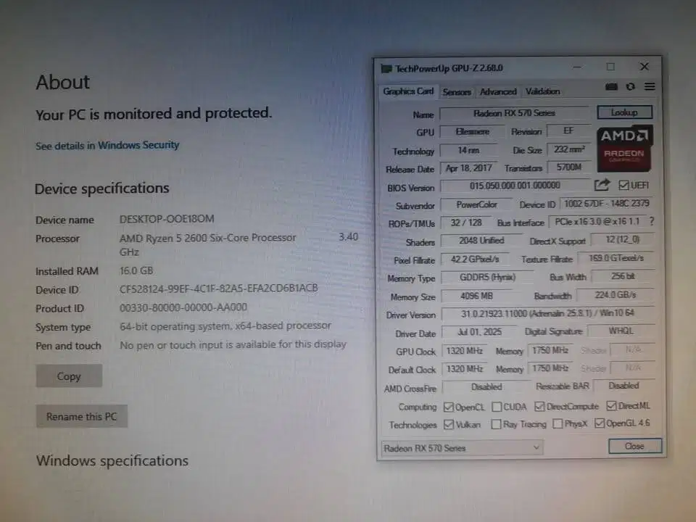Click the Rename this PC button
The image size is (696, 522).
point(81,417)
